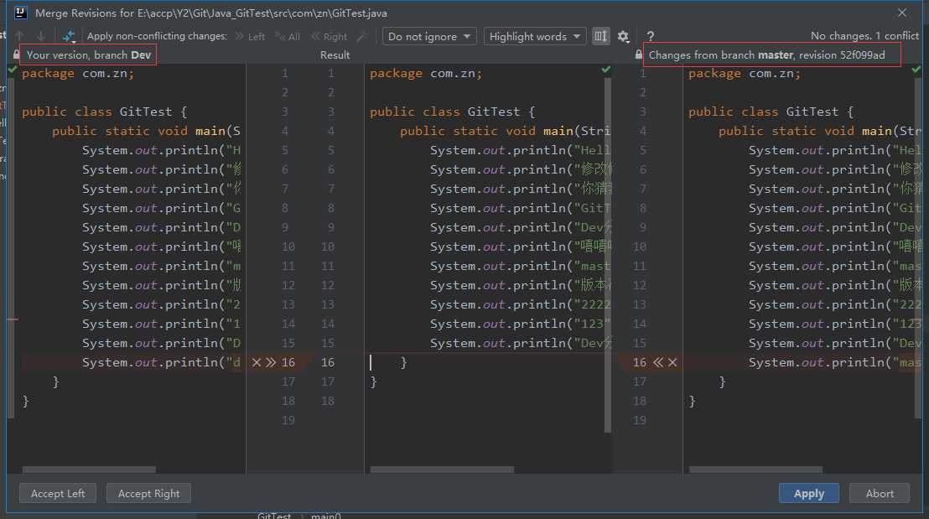Click main() breadcrumb in window behind dialog
Image resolution: width=929 pixels, height=519 pixels.
click(x=326, y=516)
